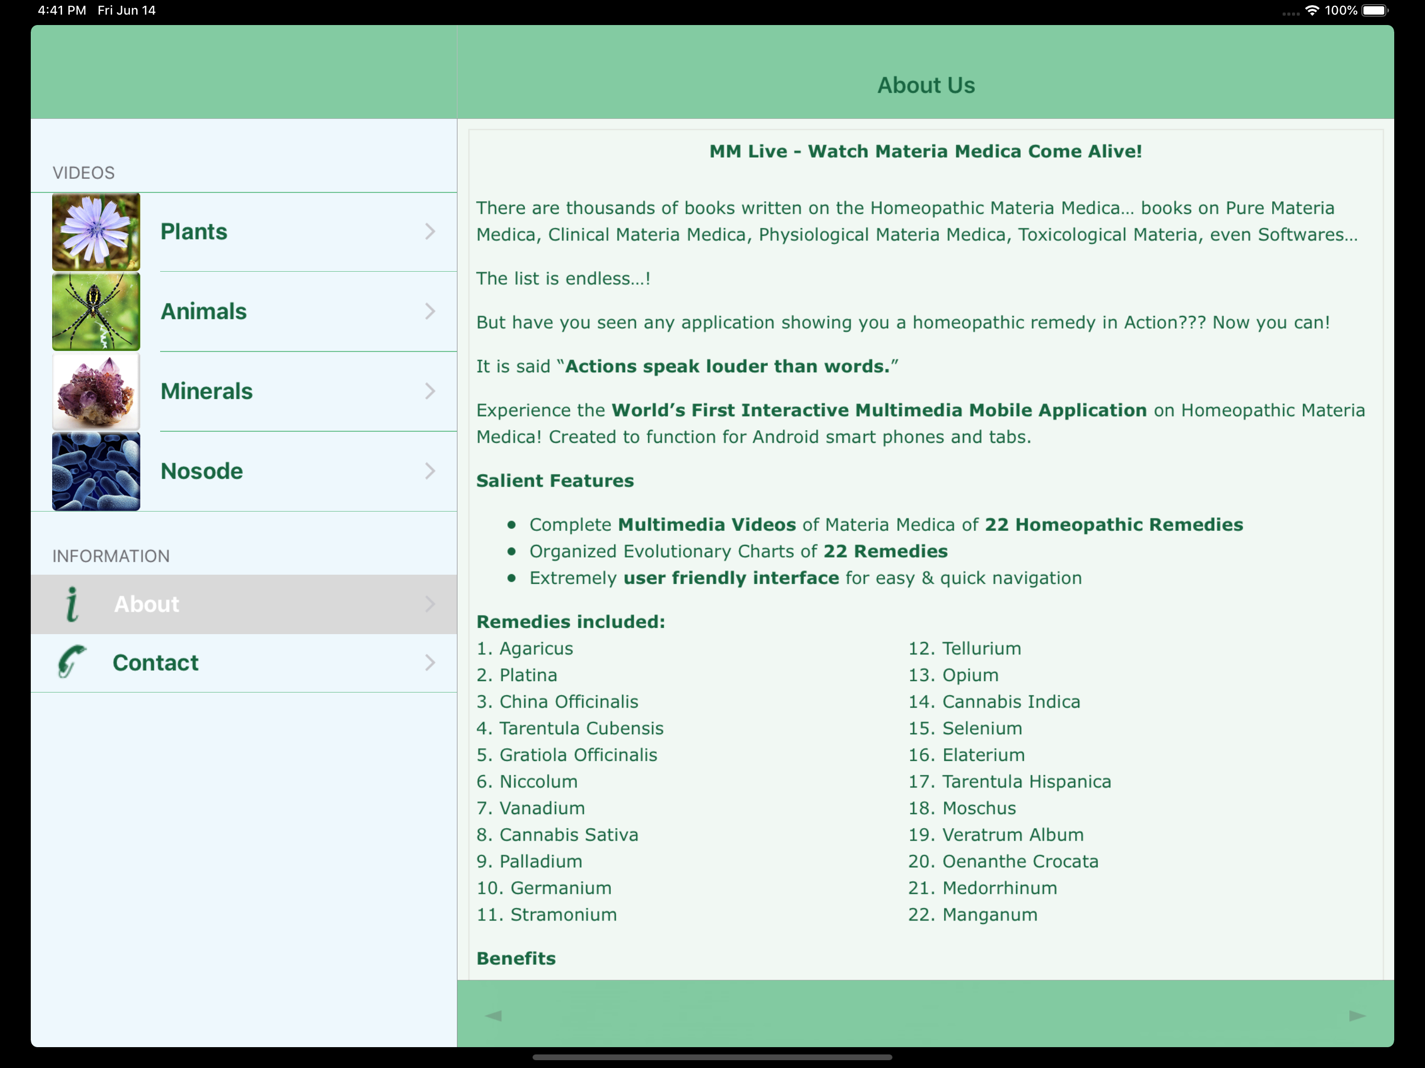Screen dimensions: 1425x1068
Task: Go back with the left arrow button
Action: [493, 1016]
